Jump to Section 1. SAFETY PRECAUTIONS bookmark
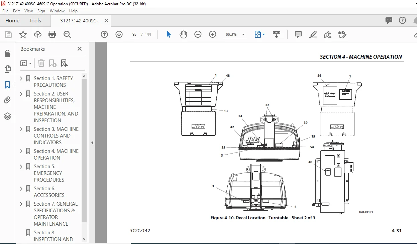 tap(53, 81)
